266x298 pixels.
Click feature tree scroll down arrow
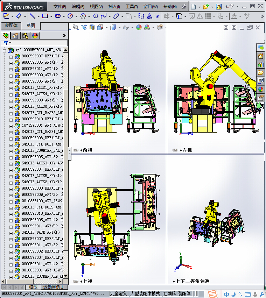(65, 276)
